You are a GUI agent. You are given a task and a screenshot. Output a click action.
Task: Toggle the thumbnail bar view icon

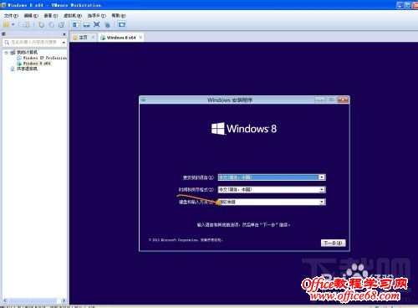87,25
